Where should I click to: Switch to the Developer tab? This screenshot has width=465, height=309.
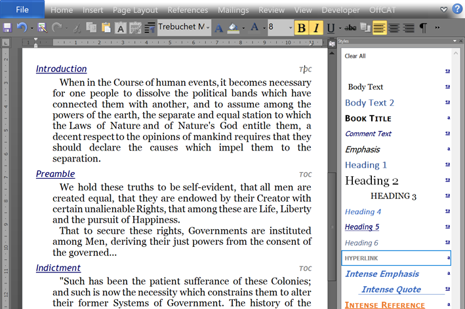(x=341, y=10)
